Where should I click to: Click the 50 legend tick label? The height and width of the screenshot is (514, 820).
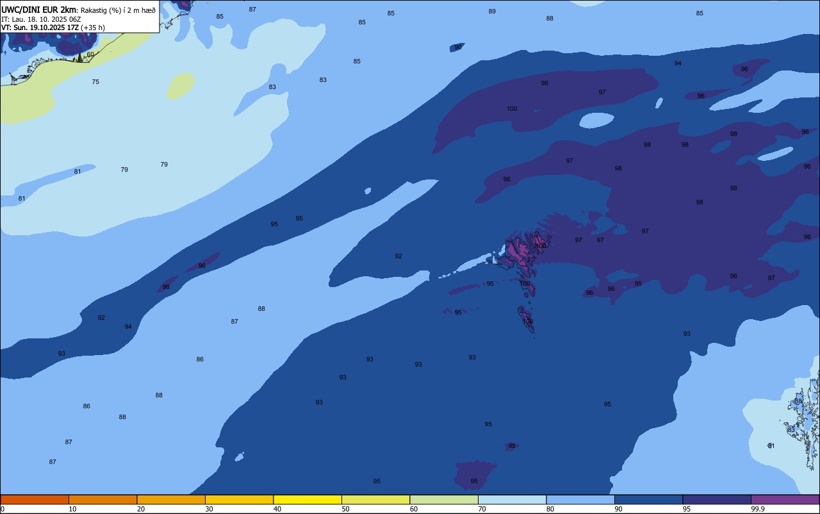click(x=345, y=509)
